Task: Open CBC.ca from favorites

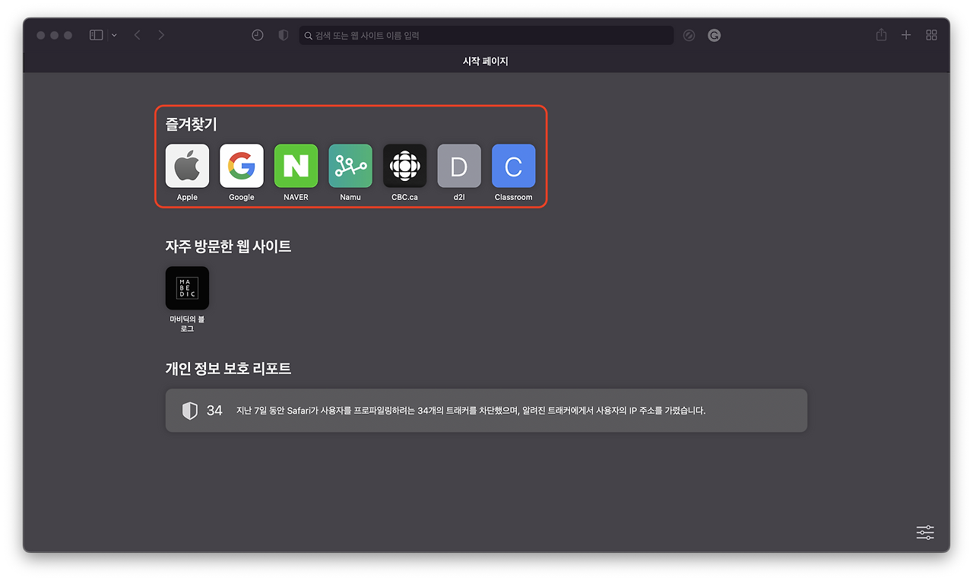Action: click(404, 167)
